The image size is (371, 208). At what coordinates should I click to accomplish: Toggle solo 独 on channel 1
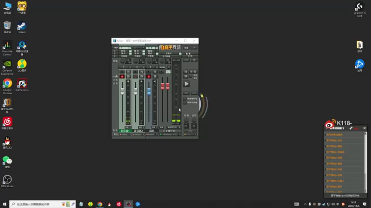tap(128, 72)
